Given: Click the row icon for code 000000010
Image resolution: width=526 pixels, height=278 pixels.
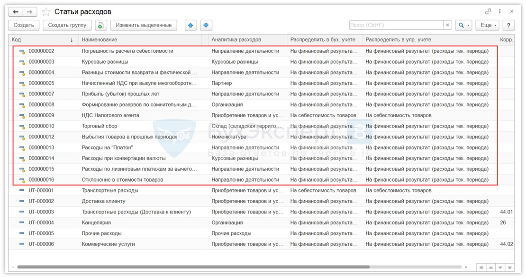Looking at the screenshot, I should [x=22, y=126].
